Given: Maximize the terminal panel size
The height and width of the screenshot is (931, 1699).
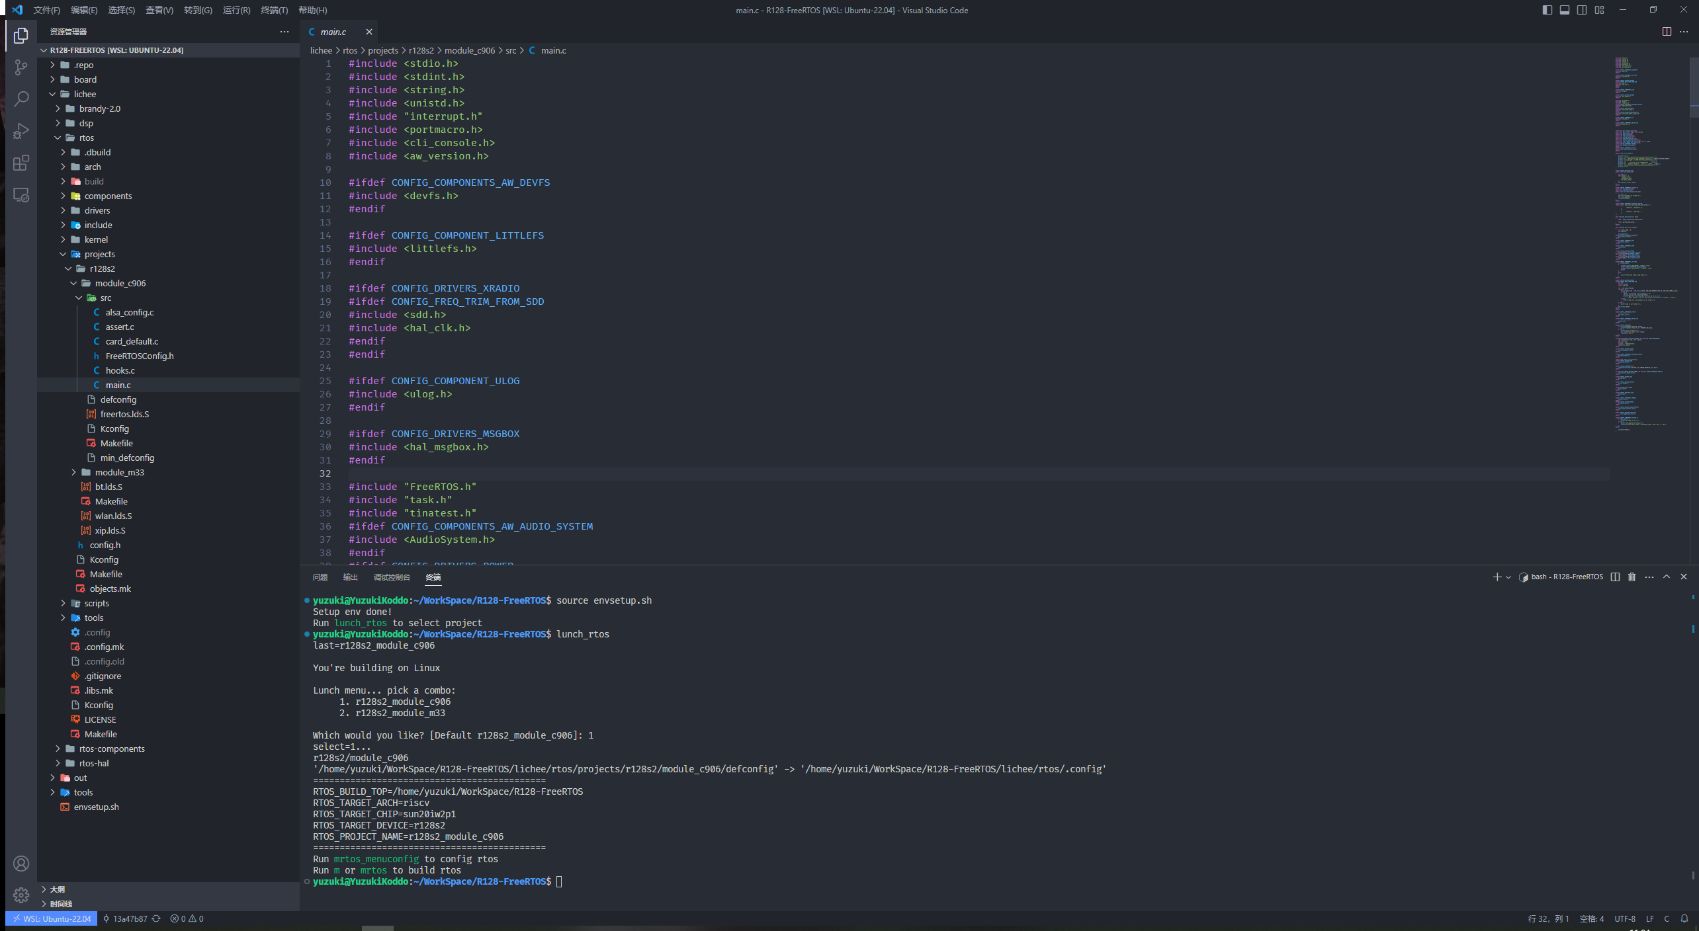Looking at the screenshot, I should (1667, 577).
